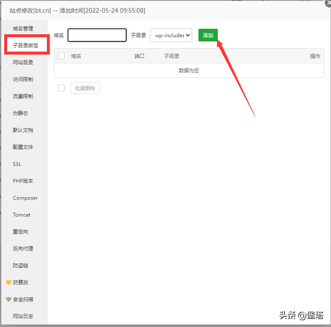This screenshot has height=327, width=331.
Task: Expand the wp-includes 子目录 dropdown
Action: (x=171, y=35)
